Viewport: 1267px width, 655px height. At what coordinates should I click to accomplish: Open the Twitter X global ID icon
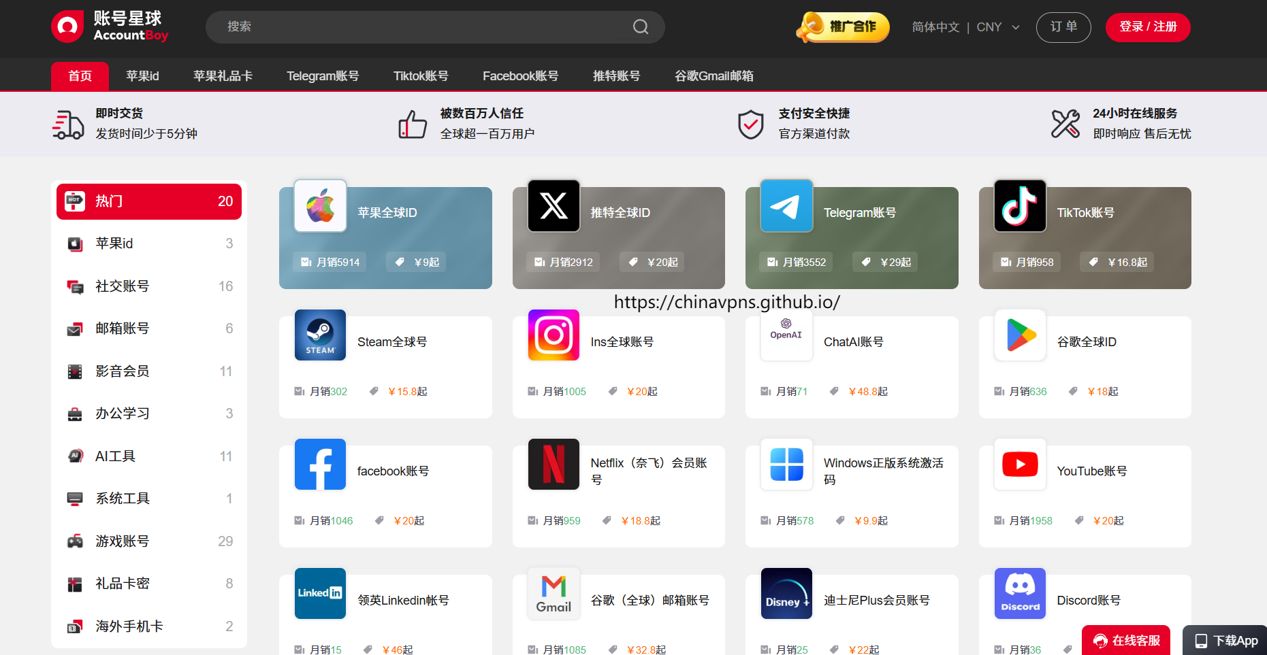[x=554, y=205]
